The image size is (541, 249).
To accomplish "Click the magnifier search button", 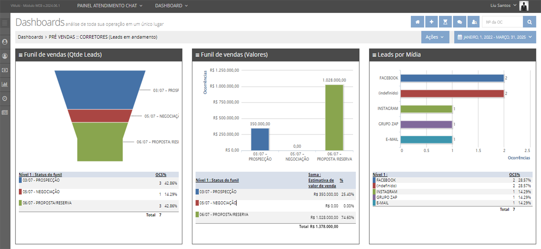I will point(529,22).
